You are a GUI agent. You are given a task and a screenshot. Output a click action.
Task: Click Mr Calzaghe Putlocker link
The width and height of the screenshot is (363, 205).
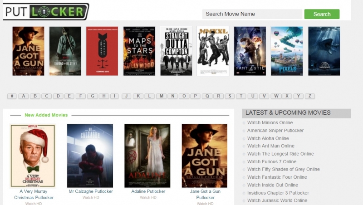click(x=91, y=191)
